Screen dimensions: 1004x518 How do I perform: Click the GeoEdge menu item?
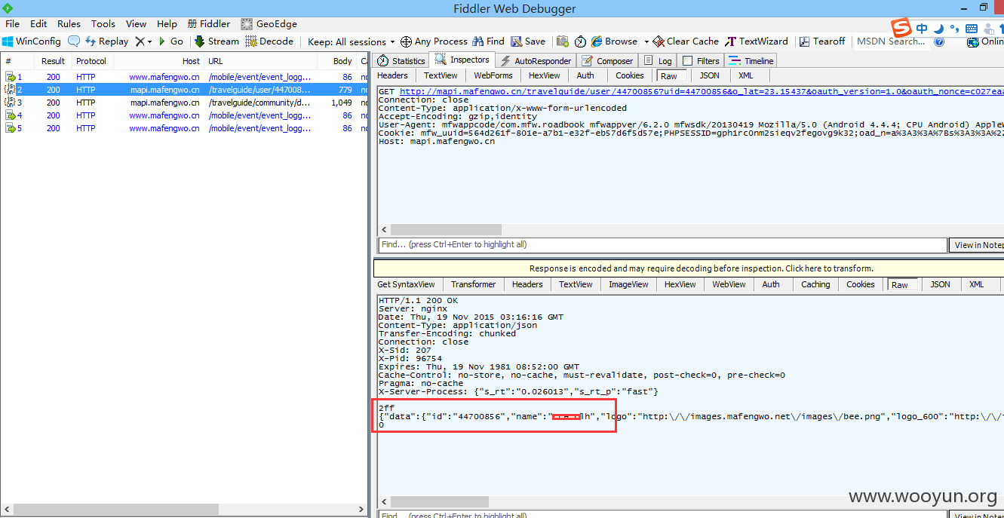269,23
